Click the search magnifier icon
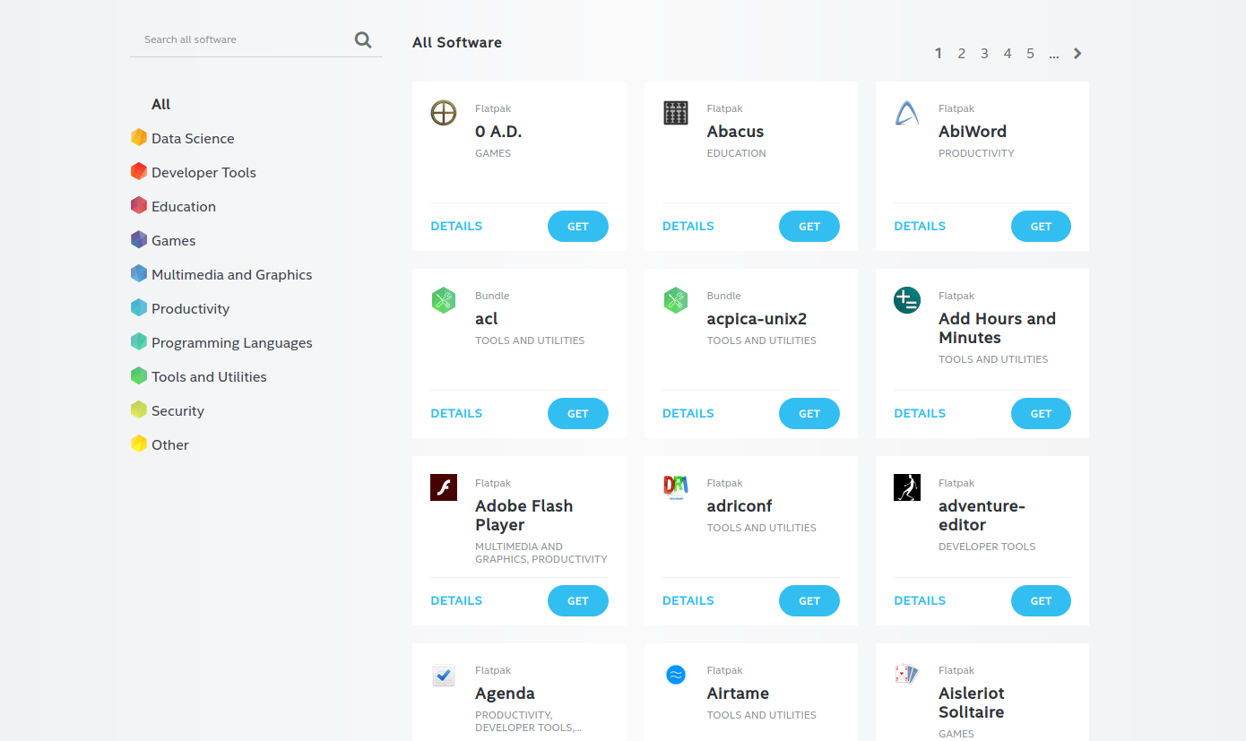The width and height of the screenshot is (1246, 741). point(363,39)
